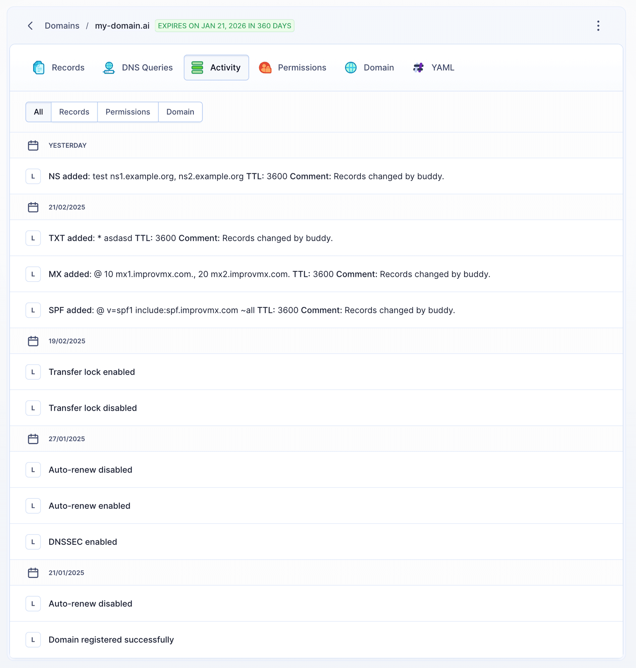Click the Records clipboard icon
636x668 pixels.
point(39,68)
